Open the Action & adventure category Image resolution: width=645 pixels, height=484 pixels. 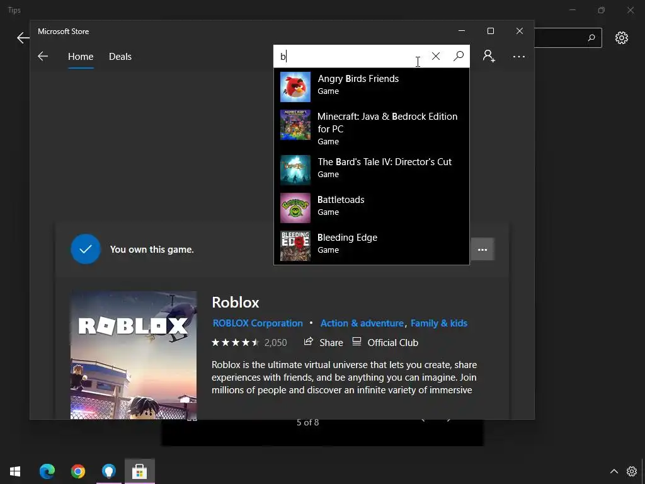click(362, 323)
